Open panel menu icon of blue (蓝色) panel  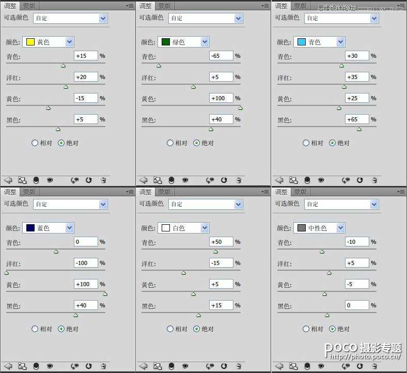pos(130,192)
